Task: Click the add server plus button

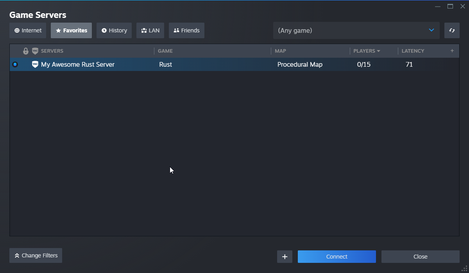Action: click(285, 256)
